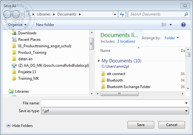Click New folder in the toolbar
The height and width of the screenshot is (135, 193).
click(x=45, y=25)
